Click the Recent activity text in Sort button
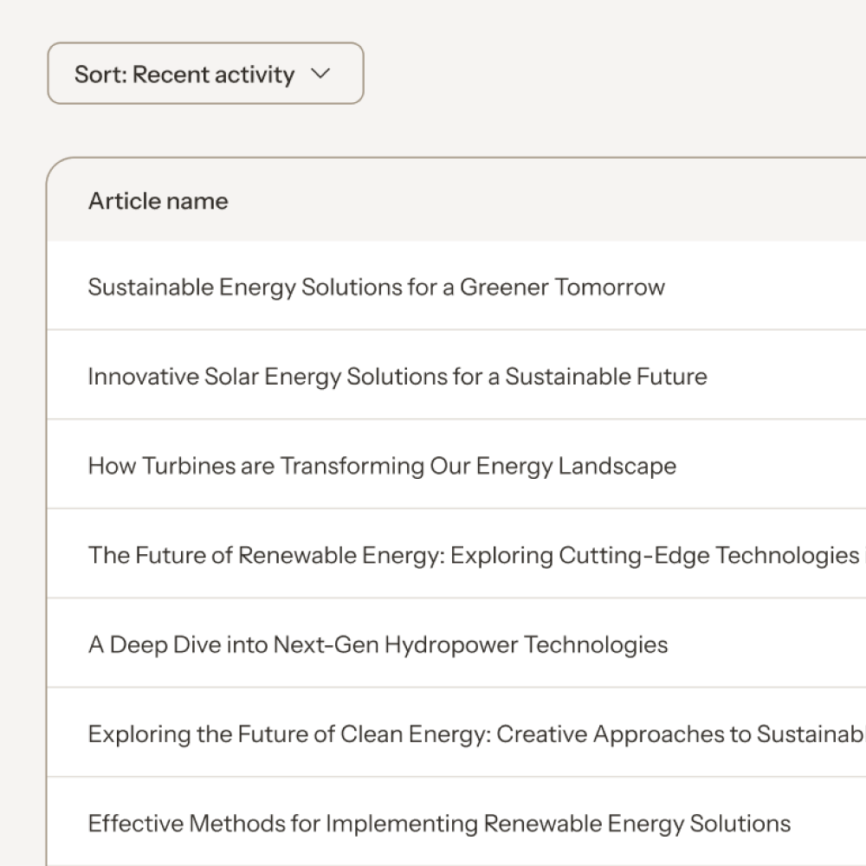Screen dimensions: 866x866 (213, 74)
